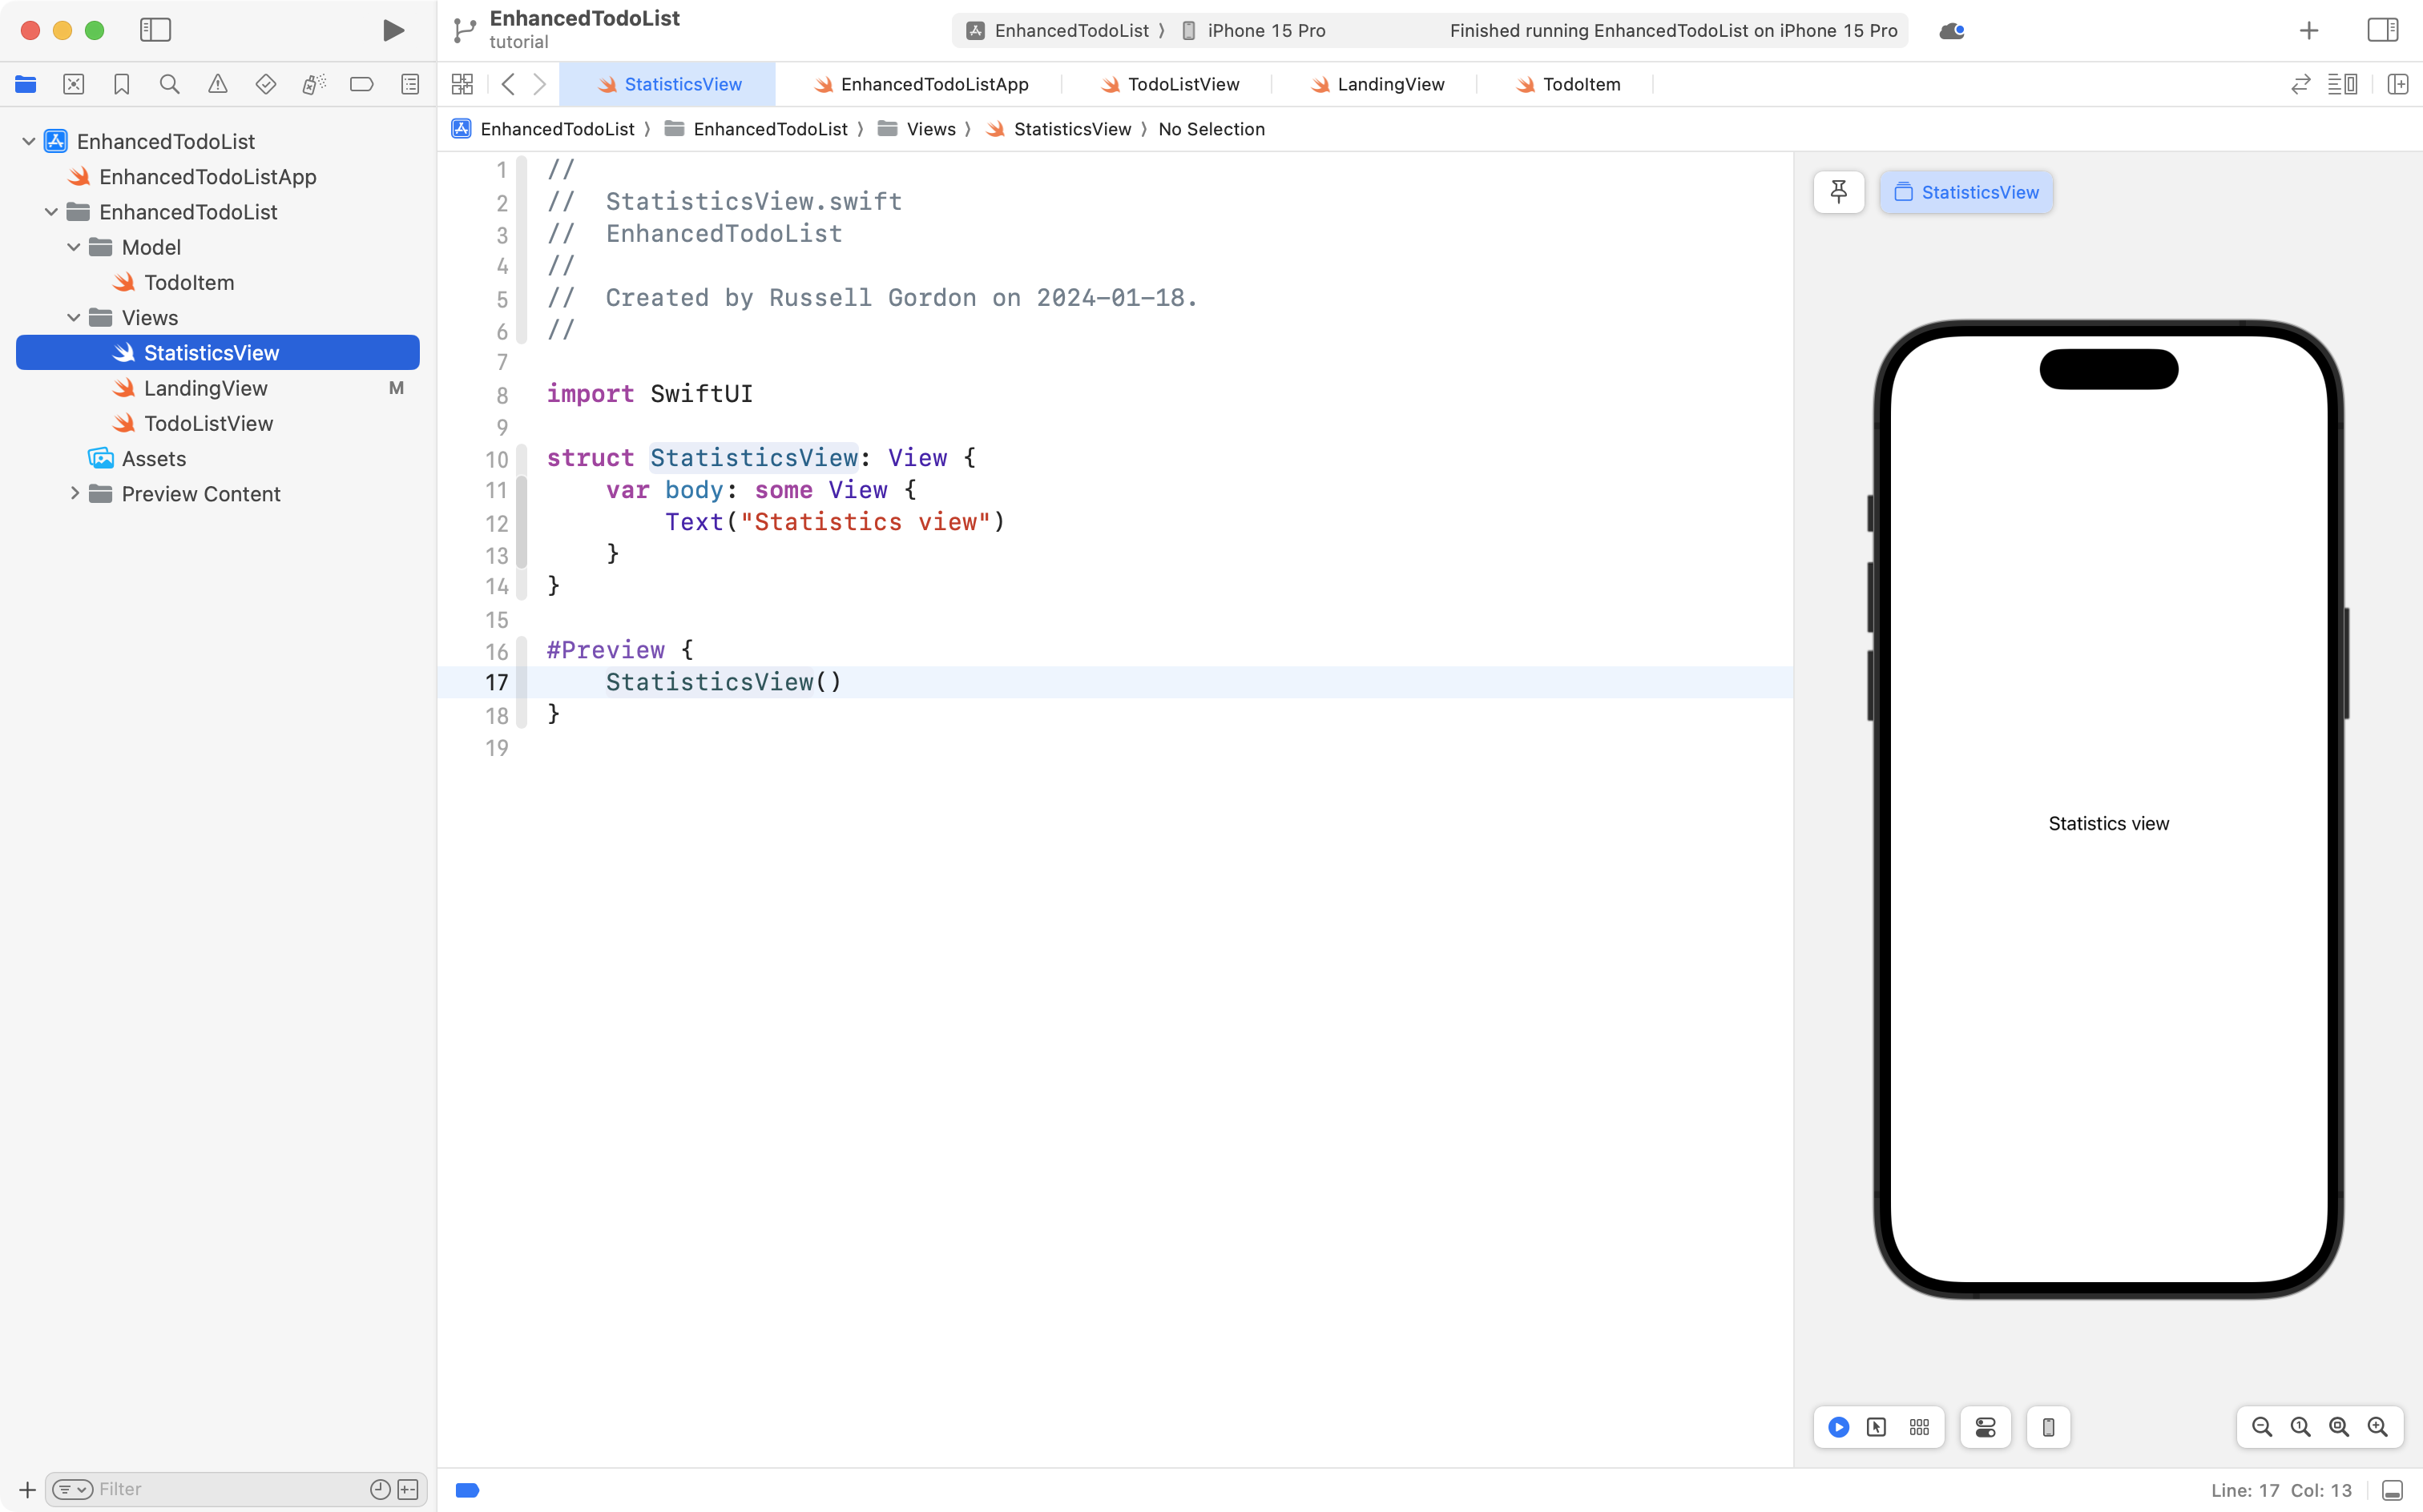2423x1512 pixels.
Task: Open the EnhancedTodoListApp tab
Action: pos(933,84)
